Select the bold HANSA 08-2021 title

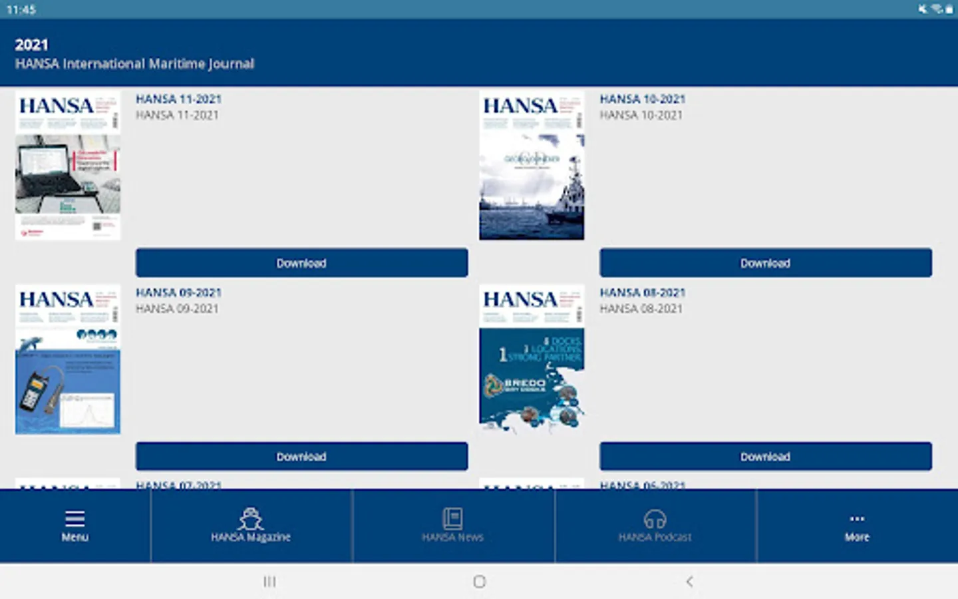click(642, 293)
